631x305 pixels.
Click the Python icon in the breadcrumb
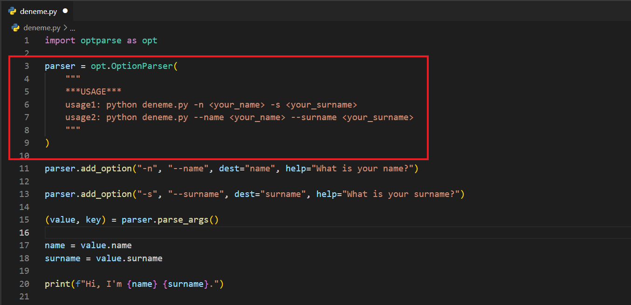point(15,27)
